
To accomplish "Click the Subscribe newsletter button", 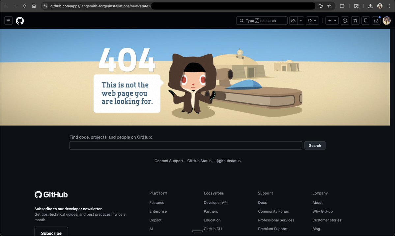I will (51, 232).
